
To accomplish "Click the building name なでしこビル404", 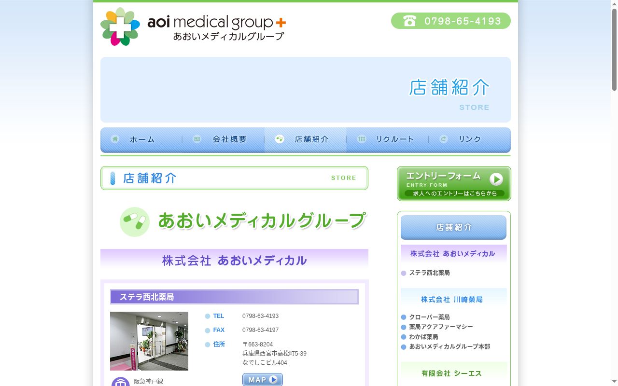I will tap(265, 363).
